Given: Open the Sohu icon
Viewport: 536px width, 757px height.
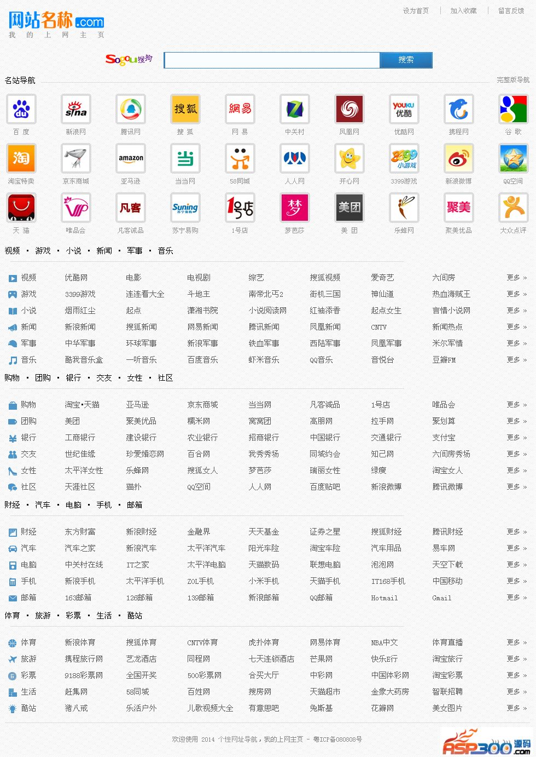Looking at the screenshot, I should (185, 109).
